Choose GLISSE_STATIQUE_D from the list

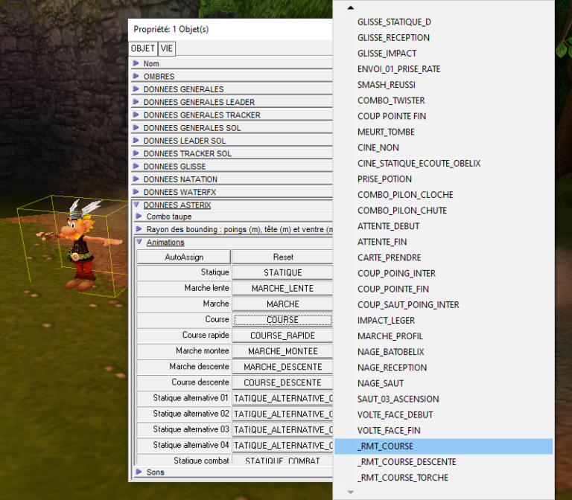coord(444,22)
